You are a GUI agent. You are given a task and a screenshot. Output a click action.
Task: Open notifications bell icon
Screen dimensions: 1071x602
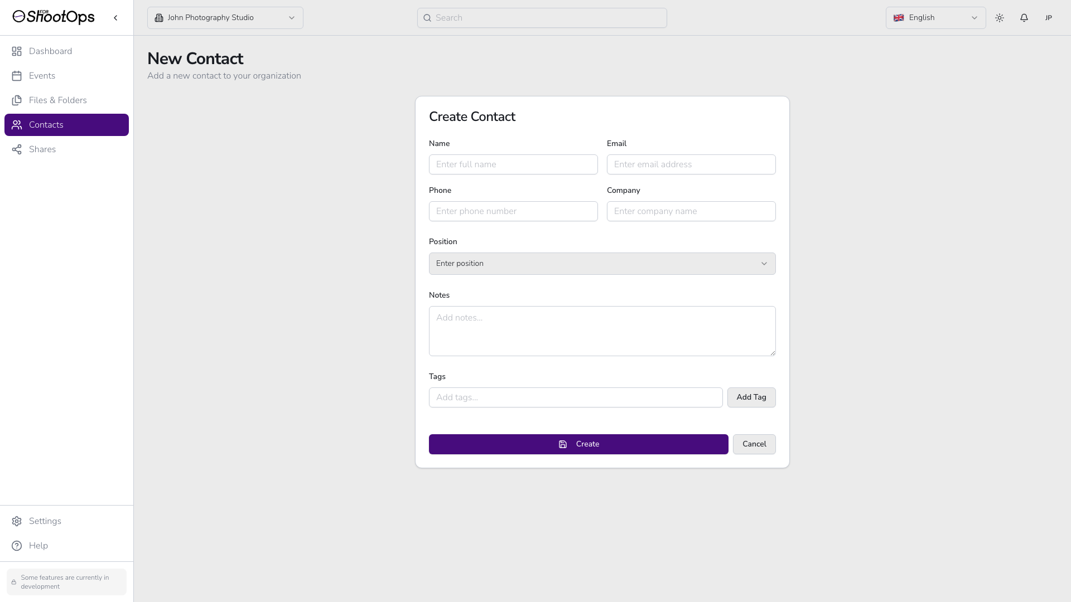[x=1024, y=18]
